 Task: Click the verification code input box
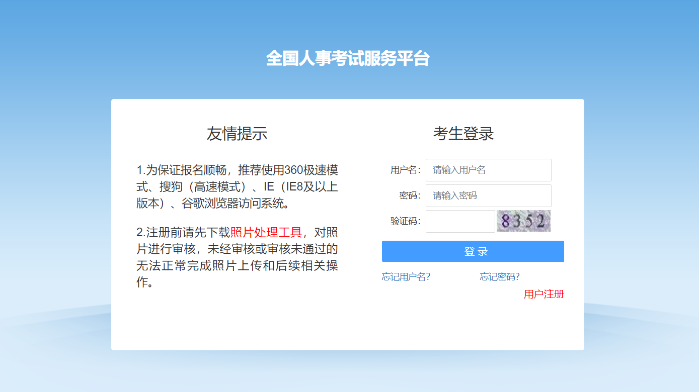pyautogui.click(x=460, y=221)
